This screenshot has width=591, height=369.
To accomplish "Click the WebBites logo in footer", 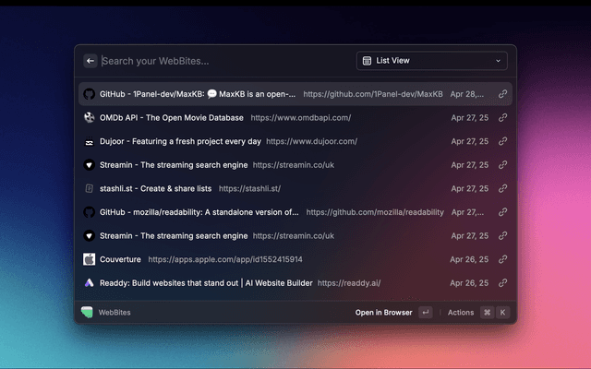I will click(88, 313).
